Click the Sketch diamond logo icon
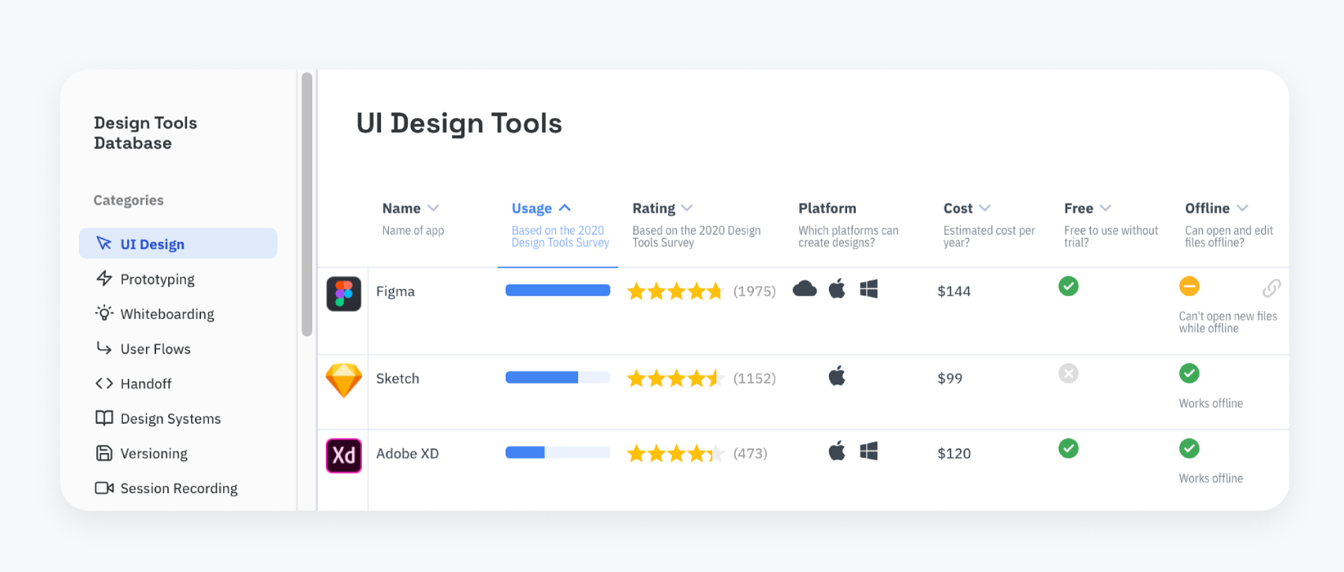The image size is (1344, 572). click(344, 381)
